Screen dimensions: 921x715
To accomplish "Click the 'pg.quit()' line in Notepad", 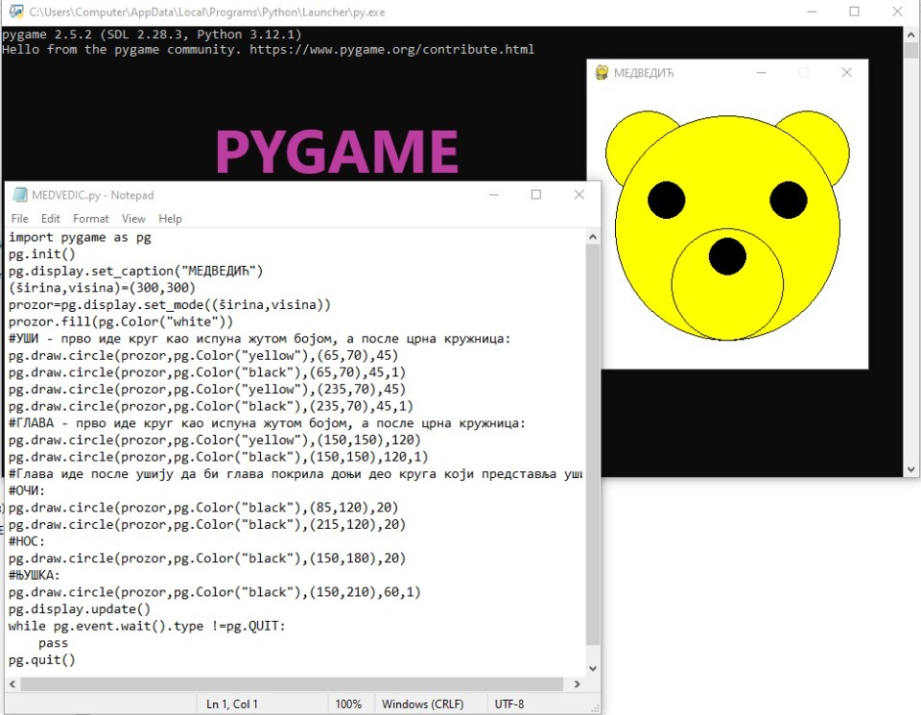I will click(x=42, y=659).
